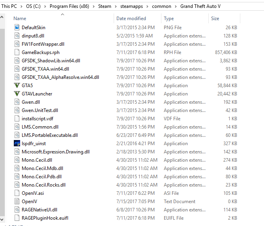Click the VDF File type cell

(x=172, y=119)
